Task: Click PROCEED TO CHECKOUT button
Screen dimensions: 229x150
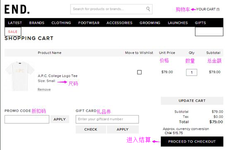Action: 192,141
